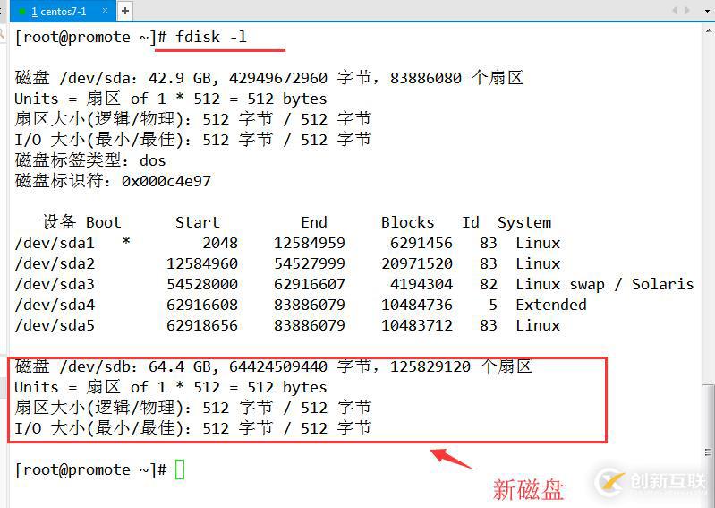Click the end value '62916607'

click(x=309, y=284)
